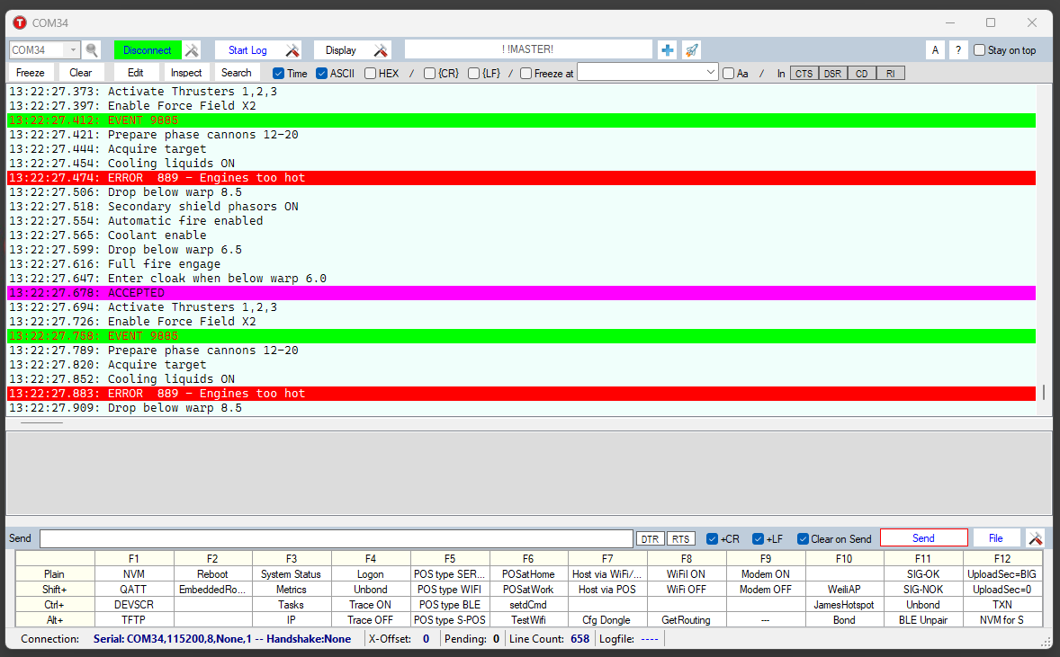Open the Inspect menu
Image resolution: width=1060 pixels, height=657 pixels.
pos(186,73)
